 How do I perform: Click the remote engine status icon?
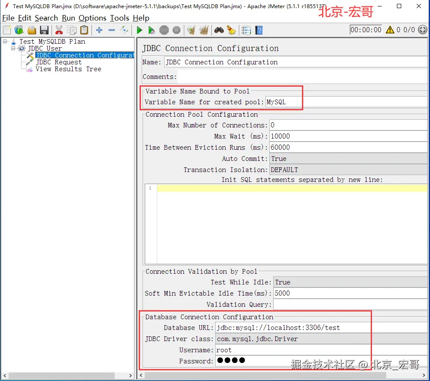coord(423,30)
